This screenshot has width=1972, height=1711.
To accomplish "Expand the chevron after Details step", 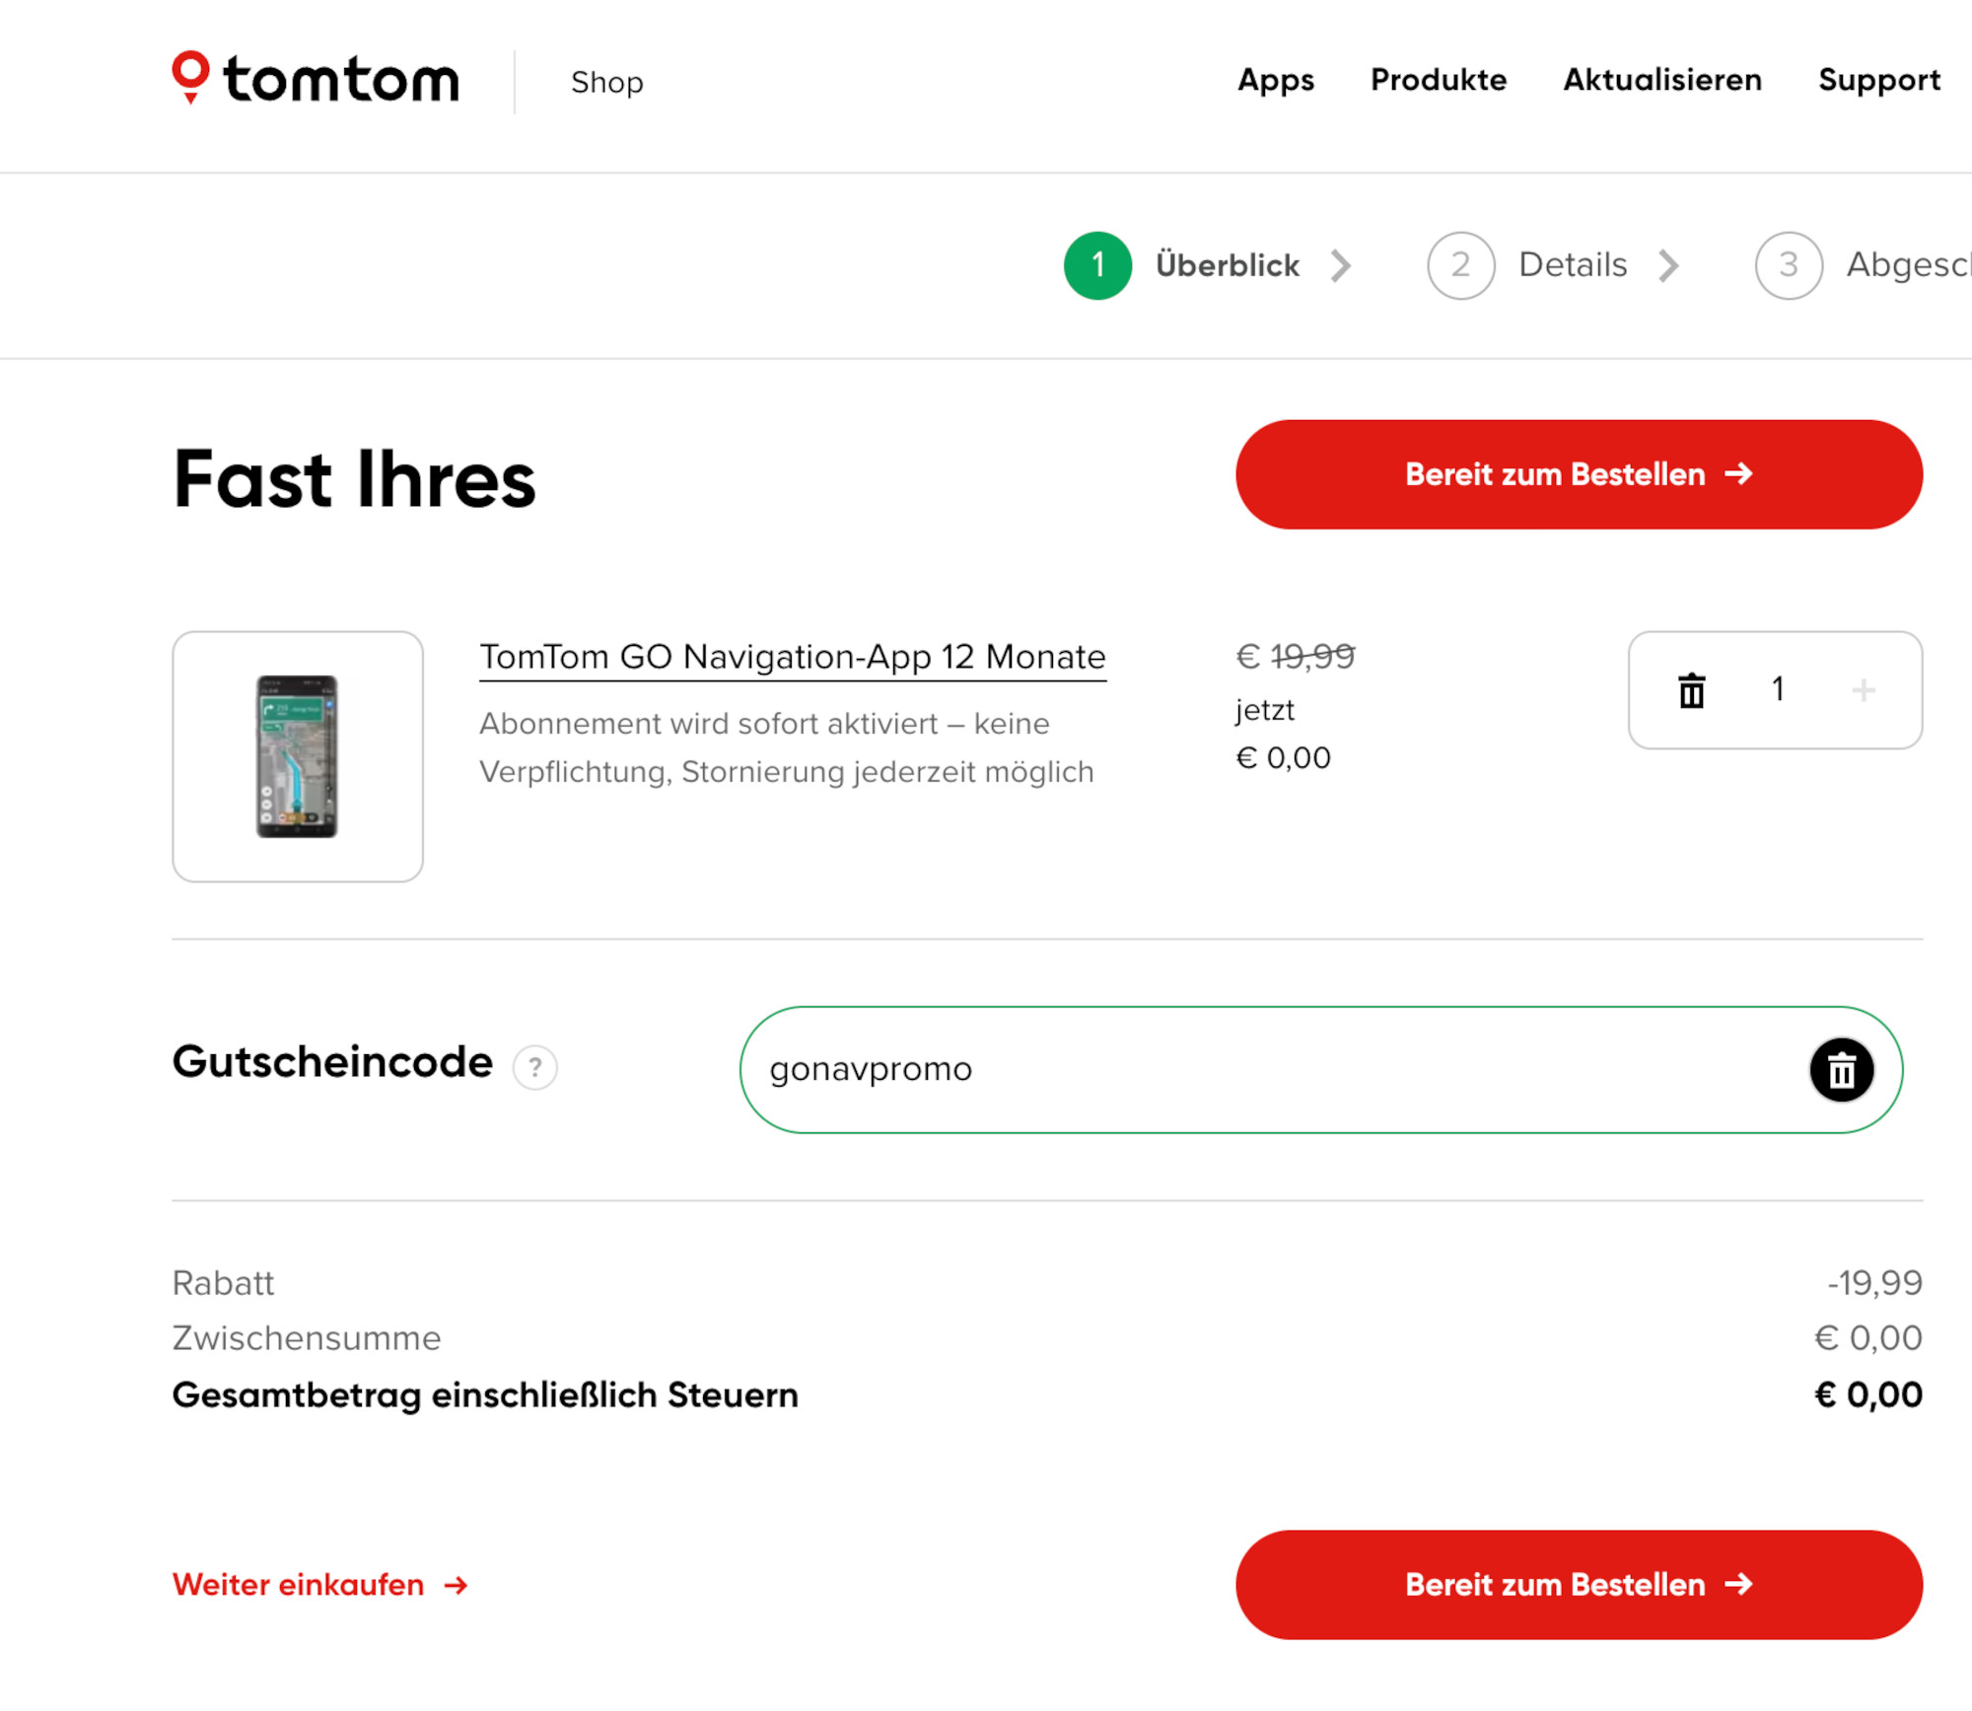I will (x=1668, y=264).
